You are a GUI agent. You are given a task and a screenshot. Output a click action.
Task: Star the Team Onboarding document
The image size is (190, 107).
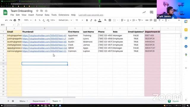pyautogui.click(x=37, y=11)
